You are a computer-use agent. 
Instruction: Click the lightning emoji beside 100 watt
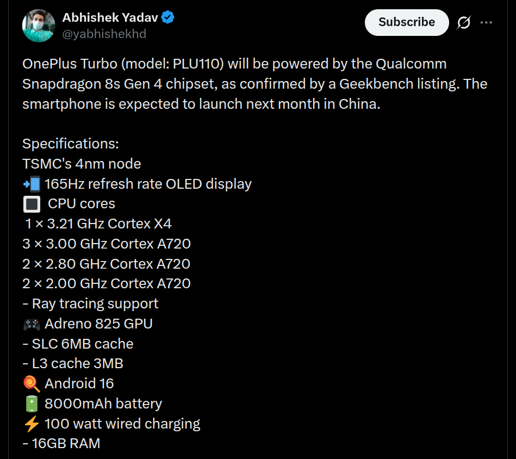point(32,424)
